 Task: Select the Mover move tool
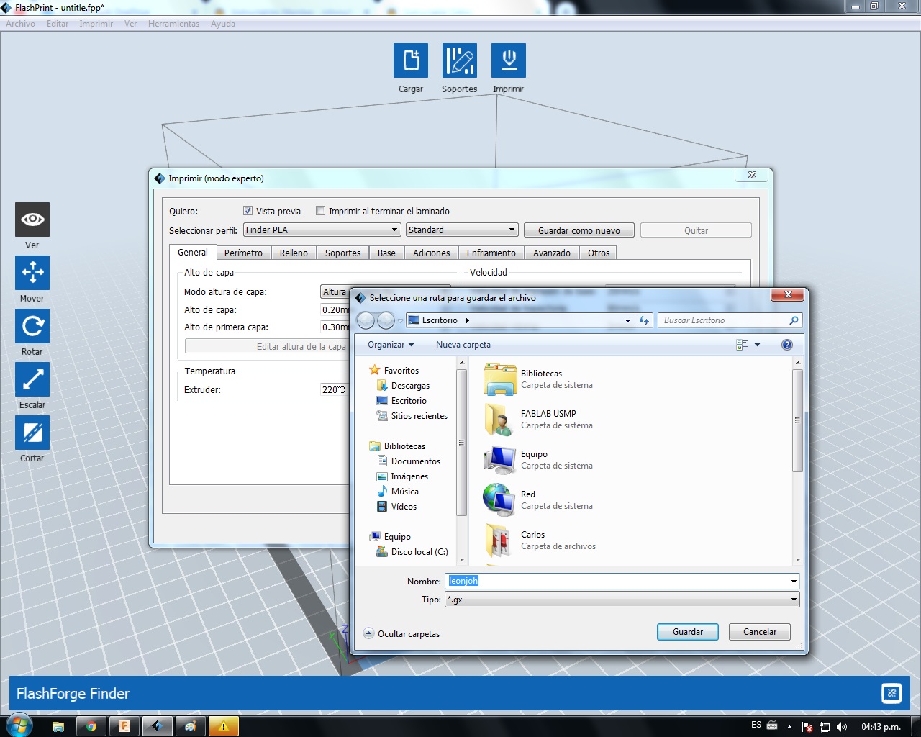click(x=32, y=273)
